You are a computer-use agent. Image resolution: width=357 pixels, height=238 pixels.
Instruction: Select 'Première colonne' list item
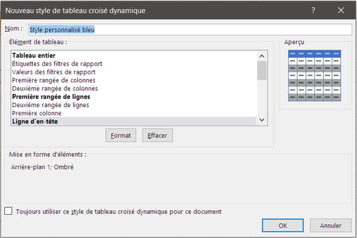134,113
